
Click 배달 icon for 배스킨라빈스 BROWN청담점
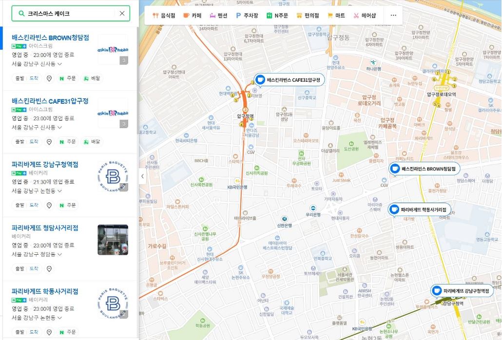click(91, 78)
